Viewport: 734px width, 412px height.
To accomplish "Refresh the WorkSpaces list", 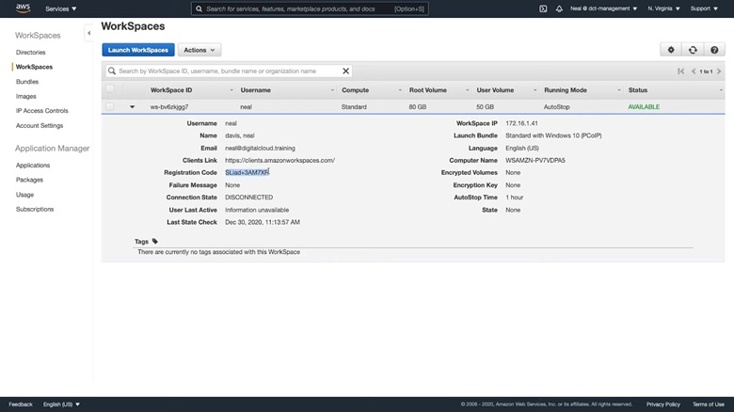I will click(693, 50).
